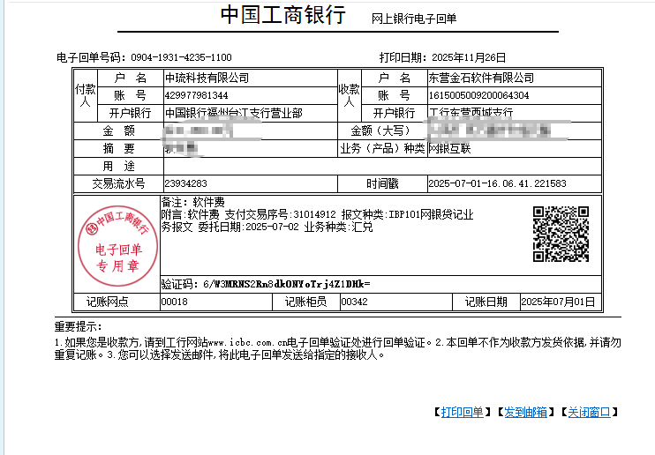Click the posting date 2025年07月01日
Viewport: 655px width, 455px height.
click(558, 302)
